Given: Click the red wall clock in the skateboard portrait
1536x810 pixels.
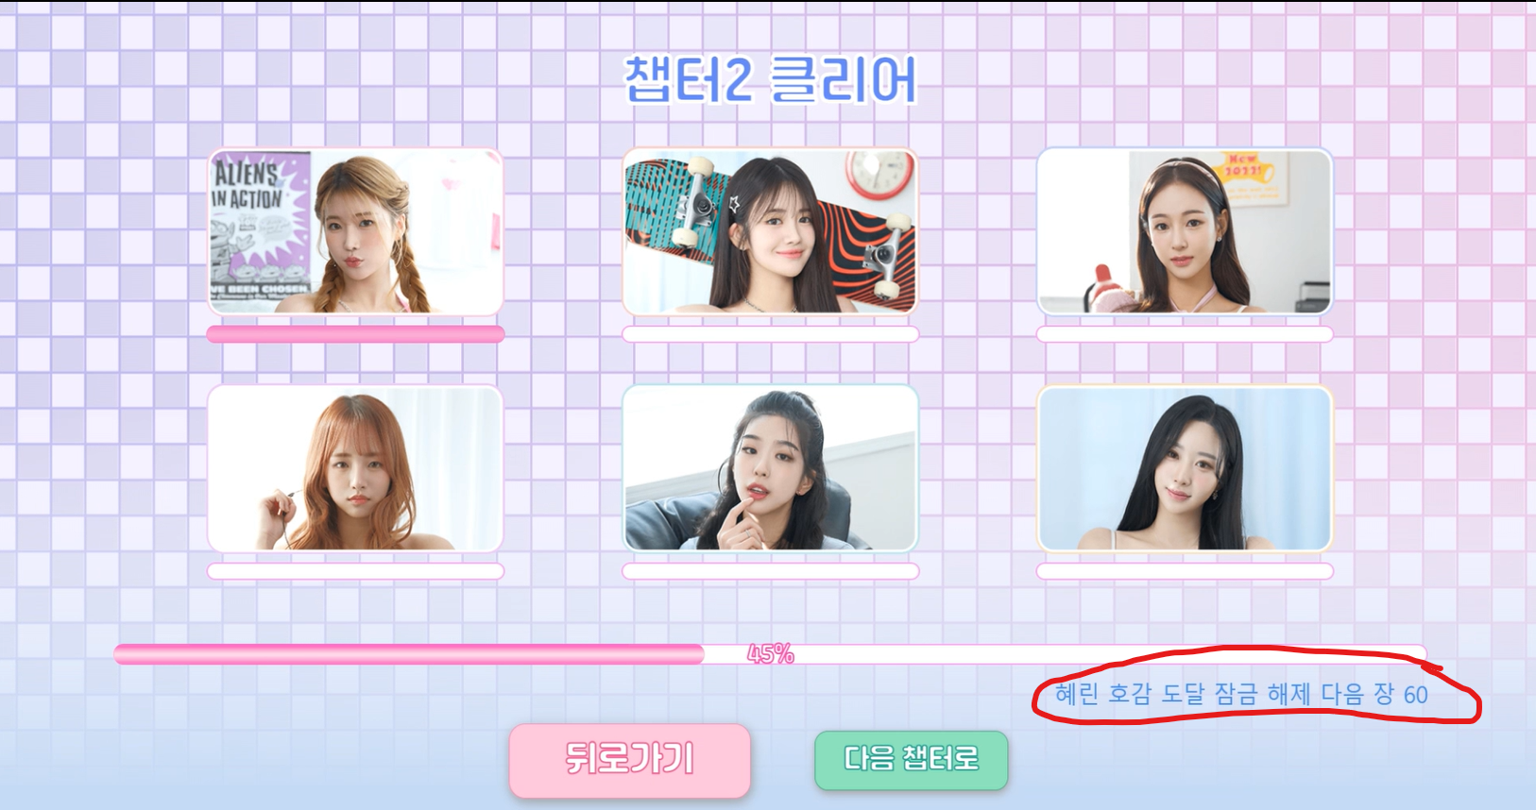Looking at the screenshot, I should pyautogui.click(x=879, y=174).
